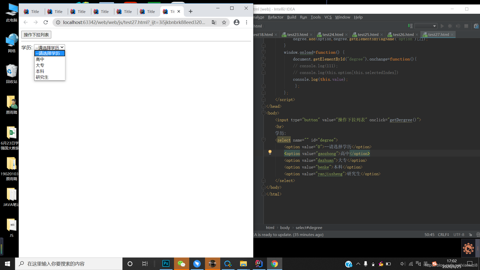Open Chrome profile avatar
Screen dimensions: 480x270
[236, 22]
